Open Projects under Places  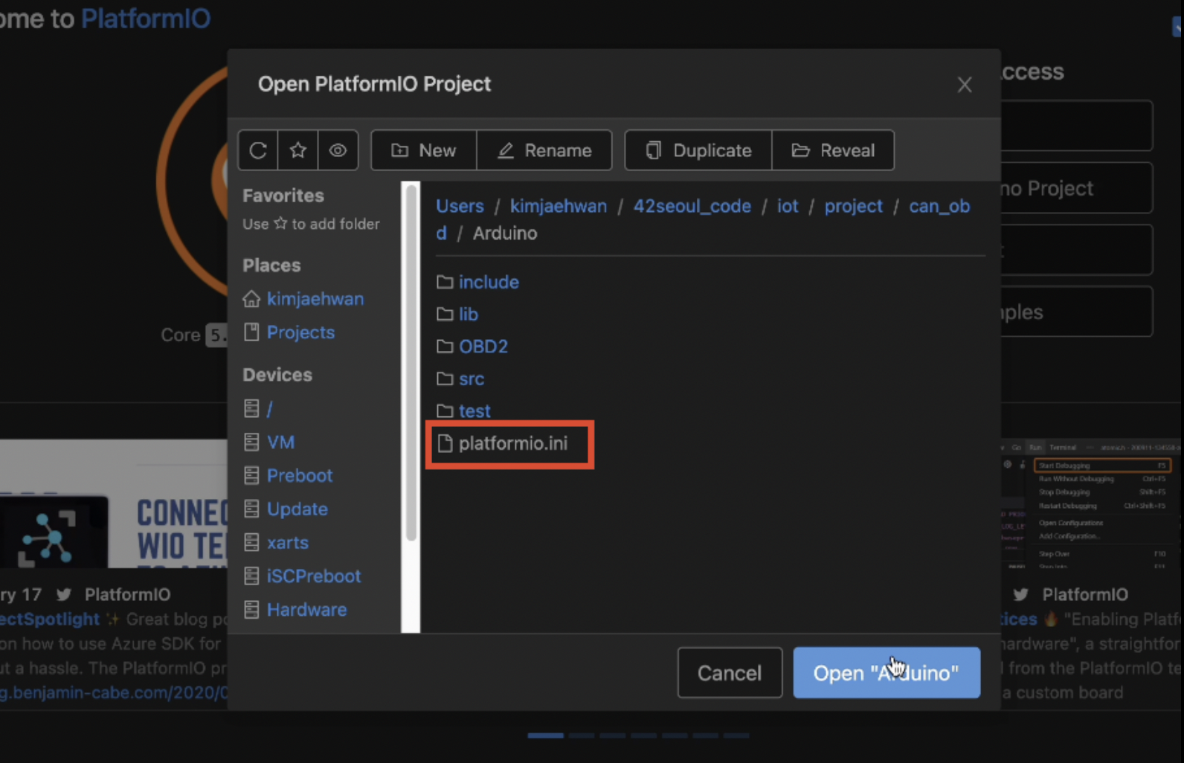(300, 332)
